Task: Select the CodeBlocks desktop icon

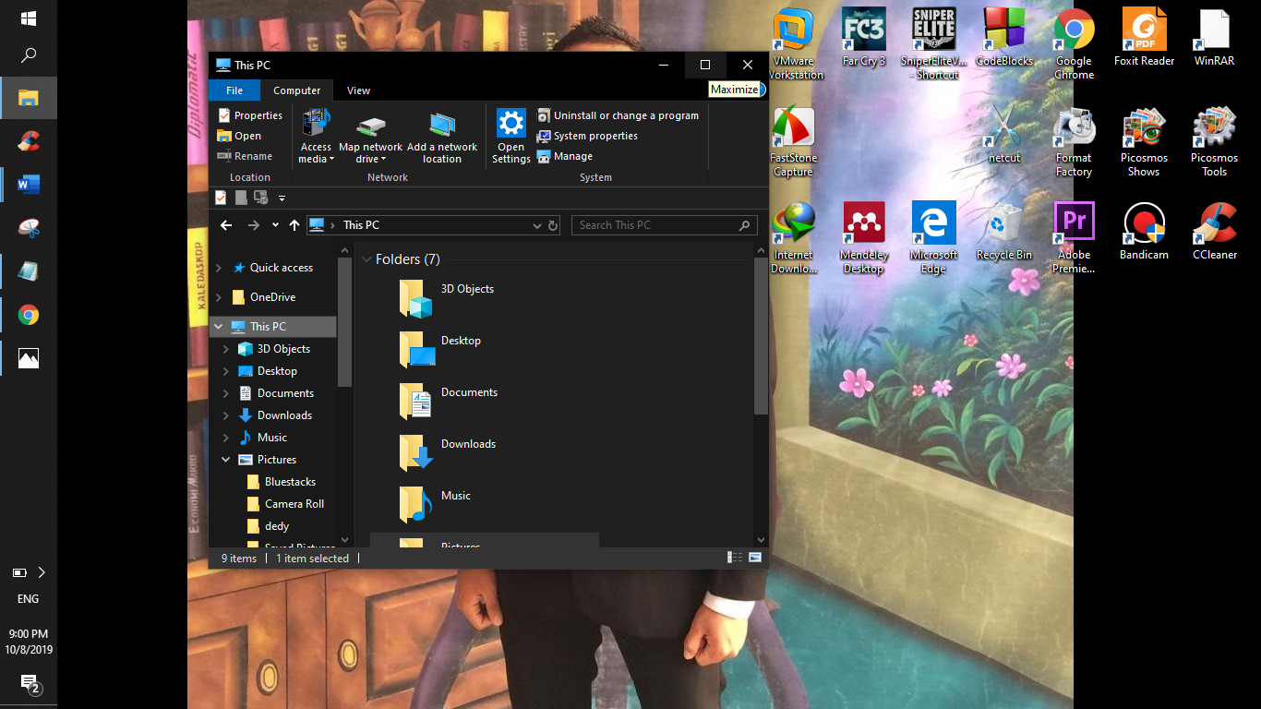Action: [1004, 38]
